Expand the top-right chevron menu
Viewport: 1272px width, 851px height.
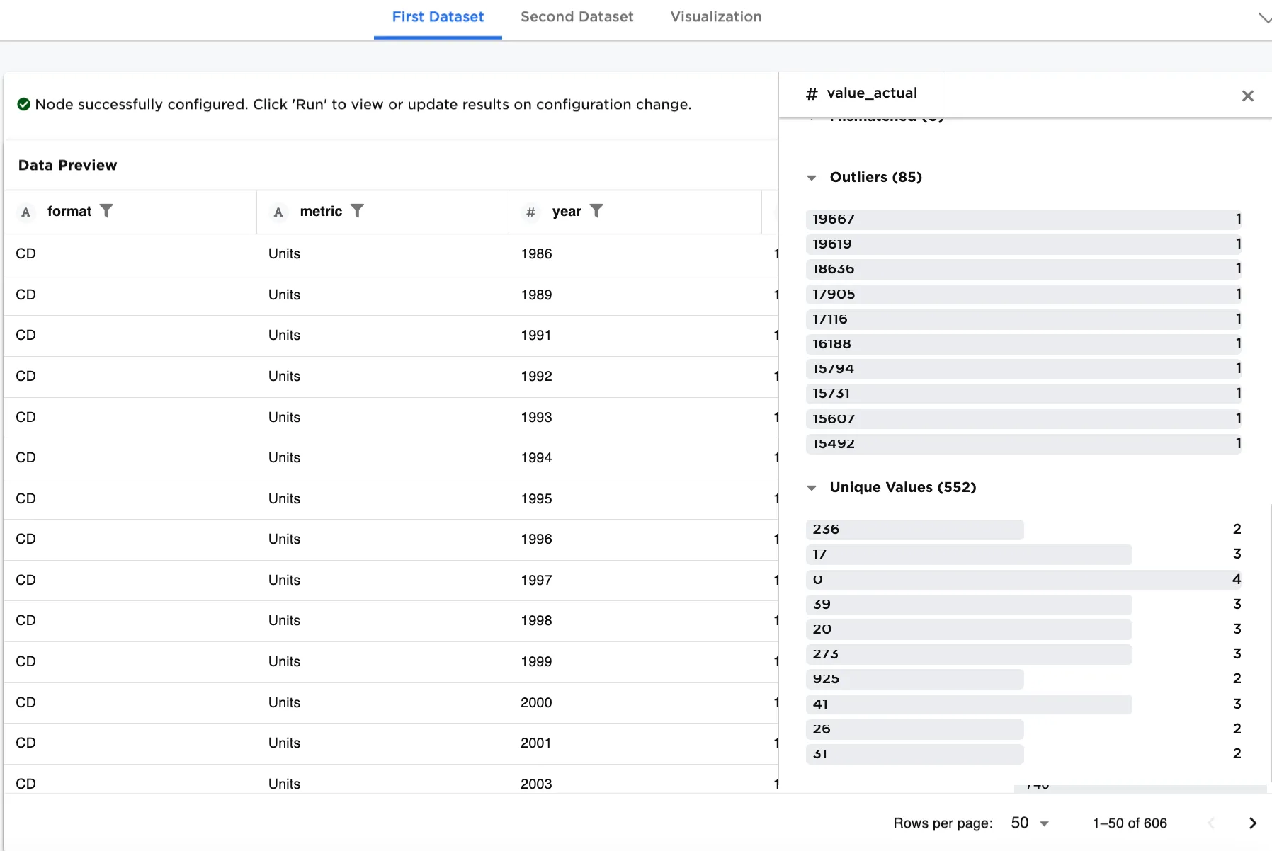(1264, 18)
